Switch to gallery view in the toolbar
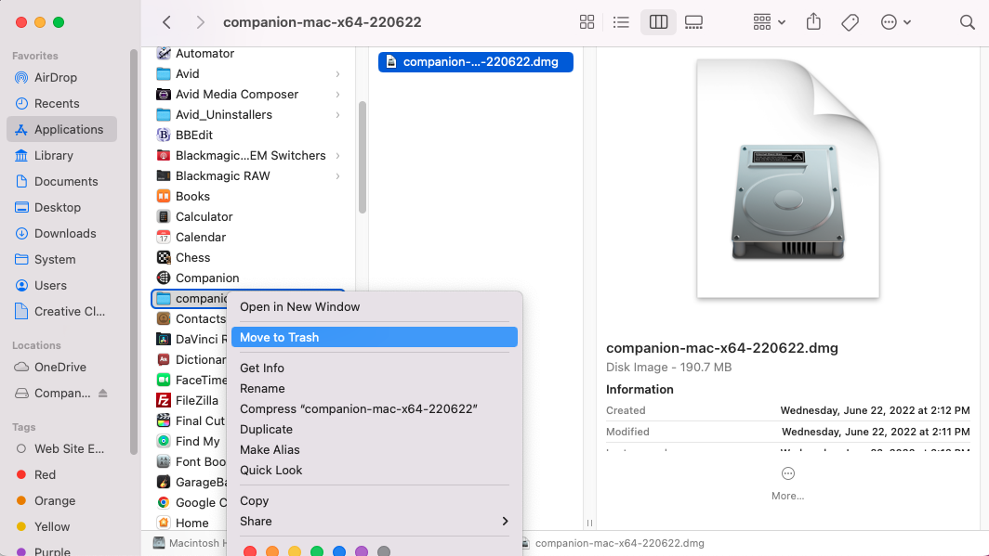Viewport: 989px width, 556px height. coord(693,21)
